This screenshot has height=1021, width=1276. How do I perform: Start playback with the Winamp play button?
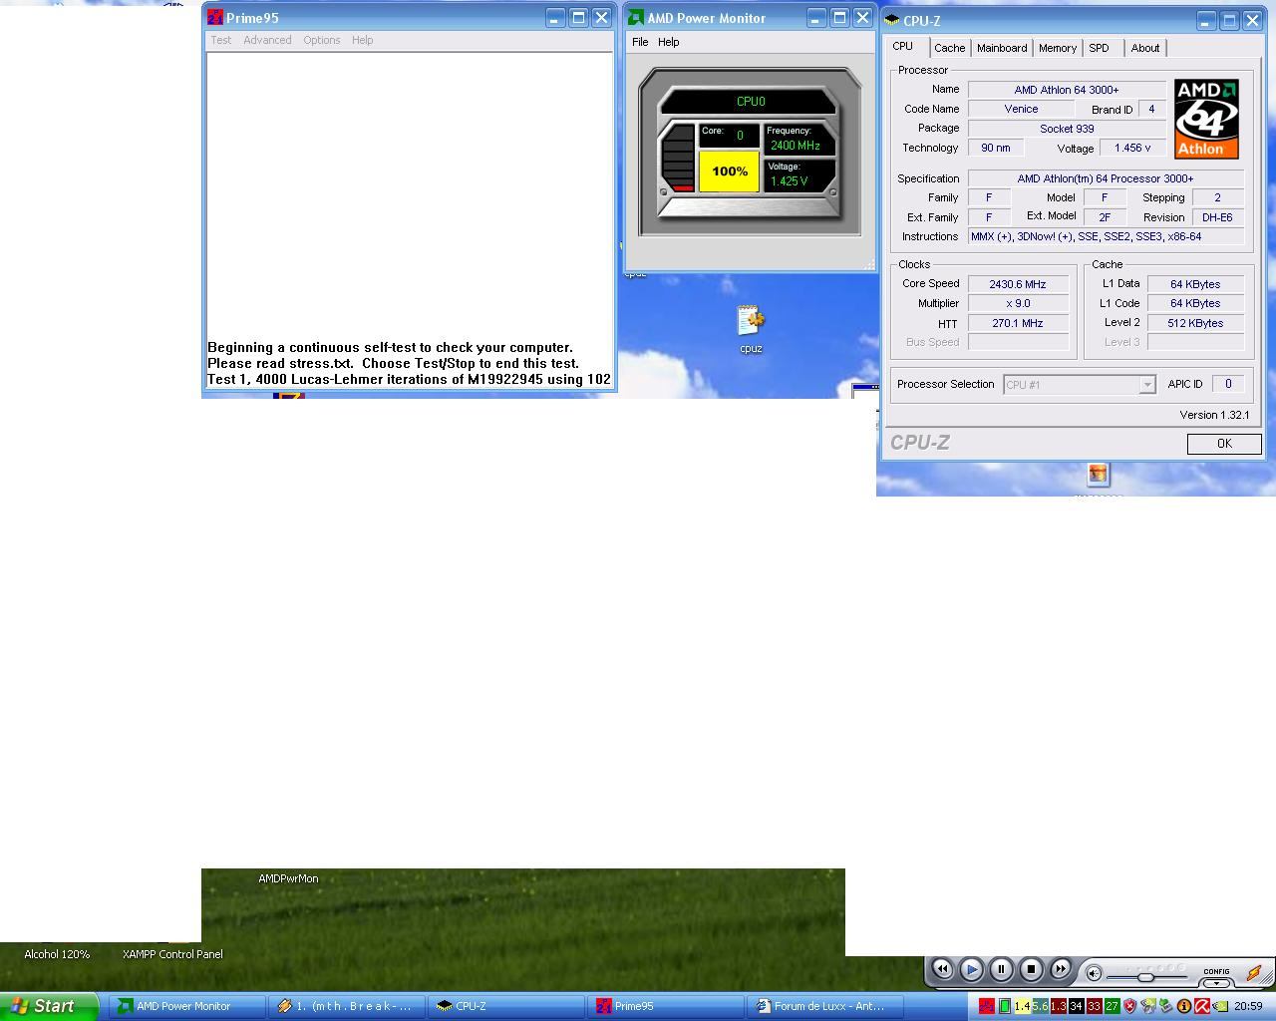[x=972, y=968]
